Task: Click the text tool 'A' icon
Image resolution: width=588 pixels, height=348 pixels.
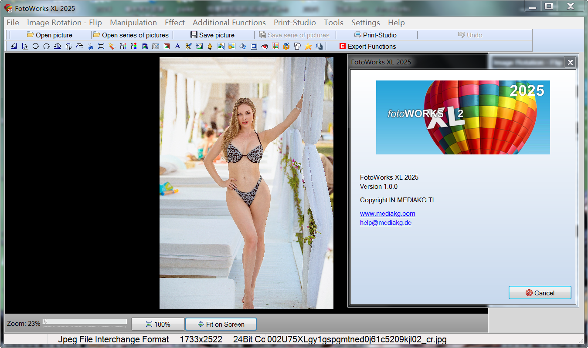Action: pos(177,47)
